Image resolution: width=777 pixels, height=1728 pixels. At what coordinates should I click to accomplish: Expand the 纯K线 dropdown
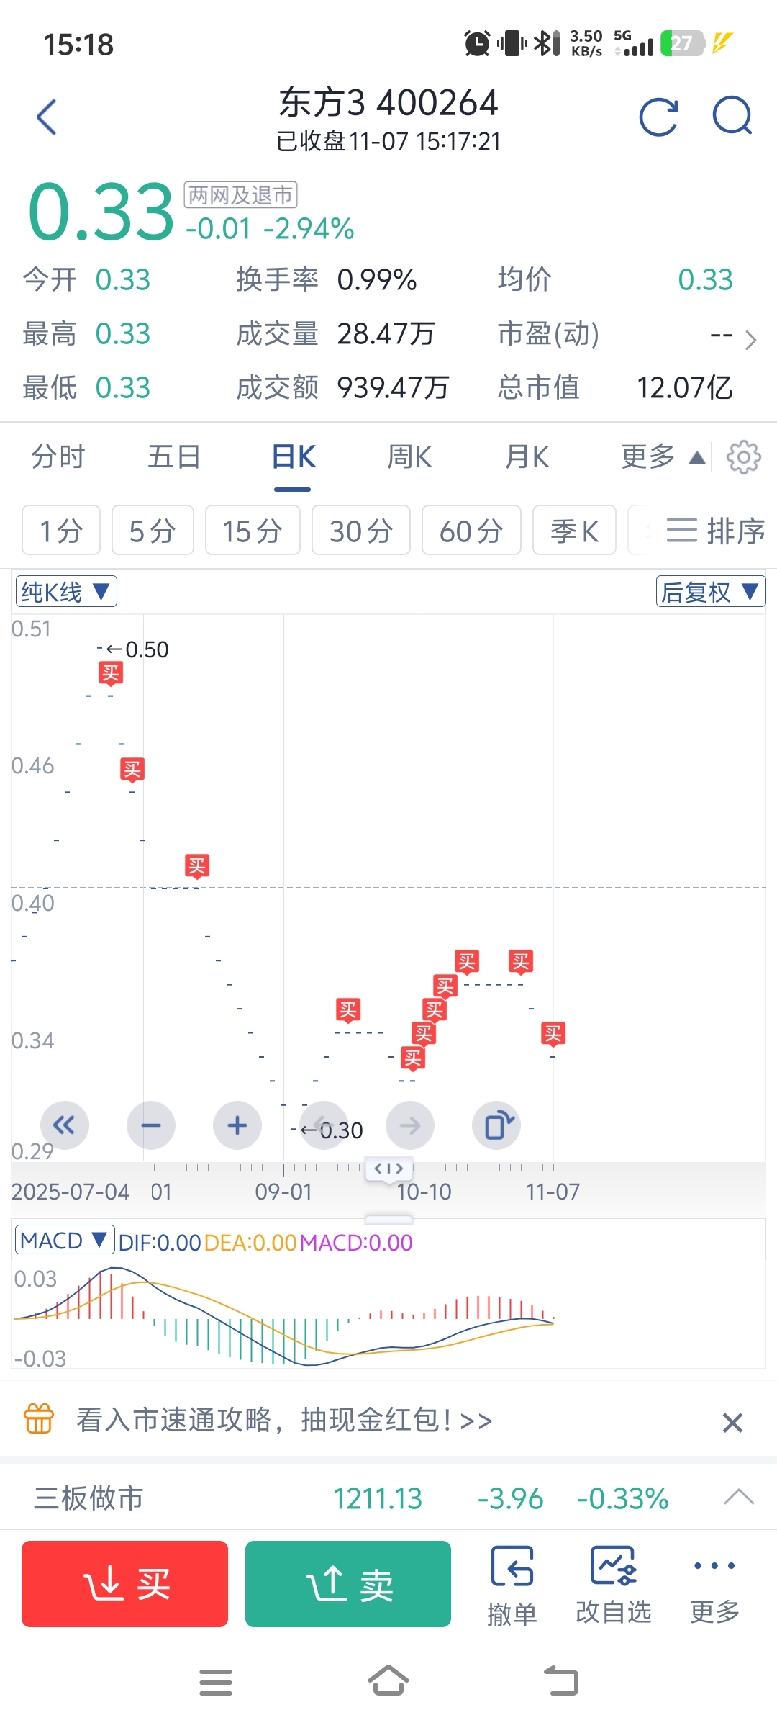66,592
